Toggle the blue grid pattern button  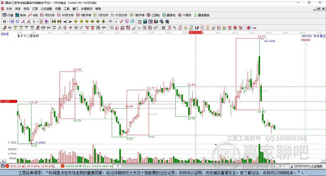(12, 22)
